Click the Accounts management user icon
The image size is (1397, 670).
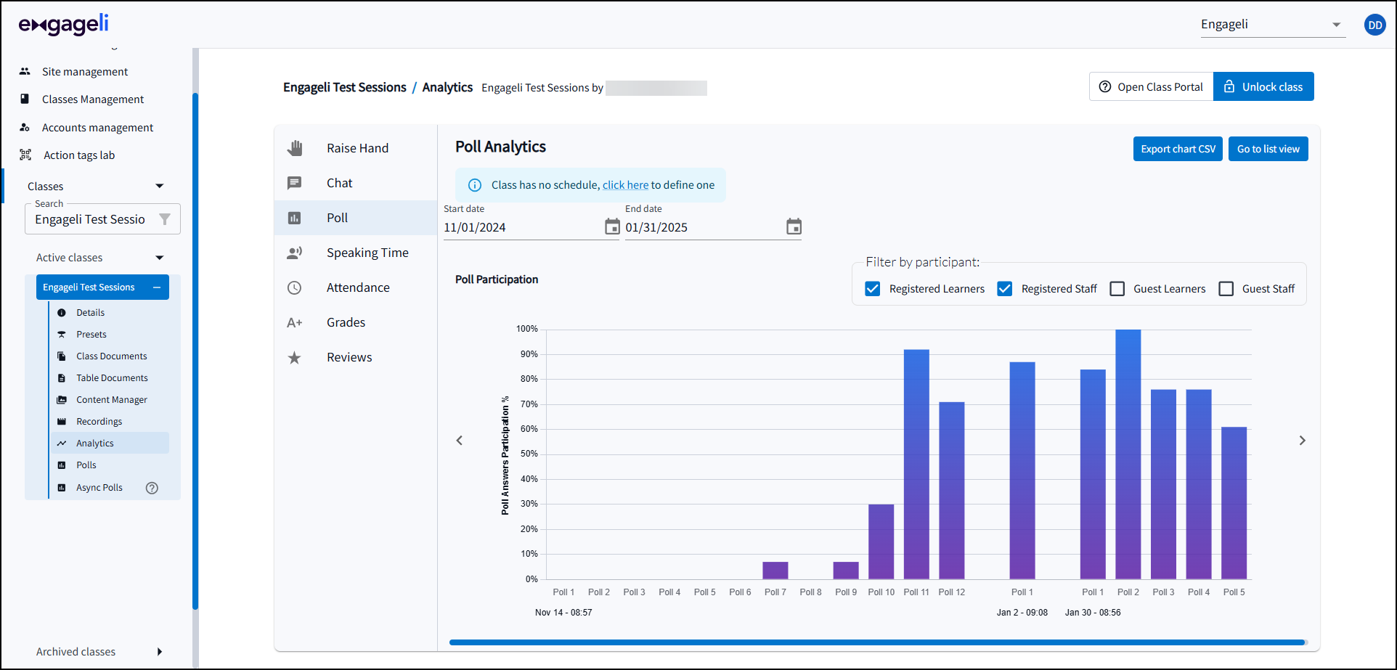tap(25, 127)
